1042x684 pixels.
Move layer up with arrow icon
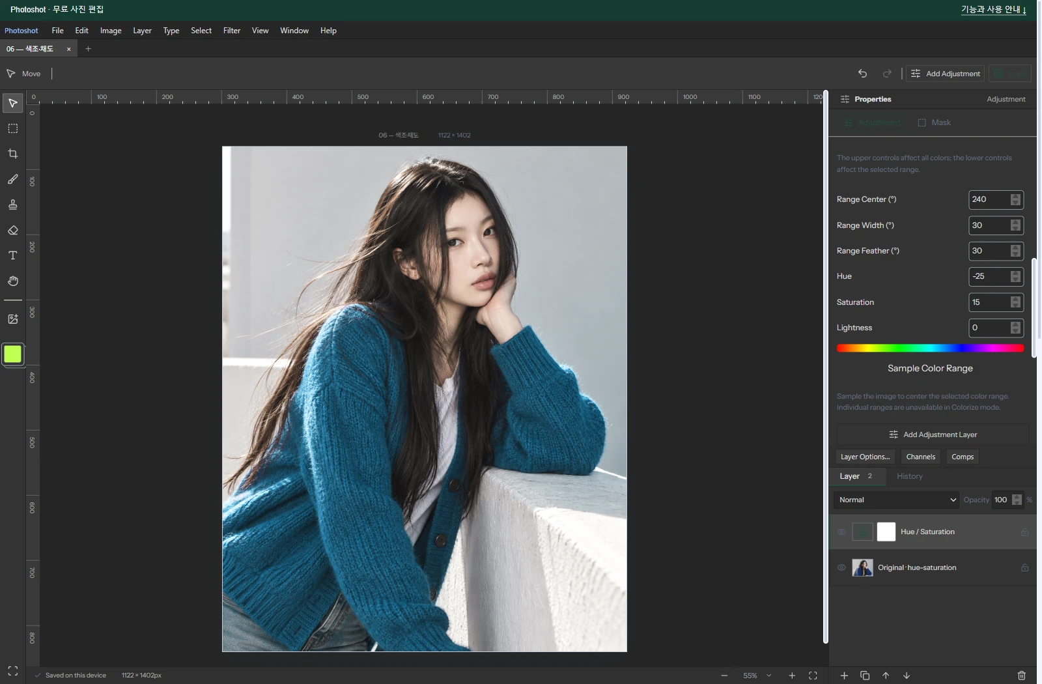(x=886, y=676)
